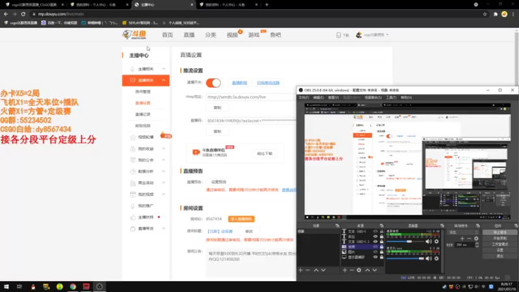The width and height of the screenshot is (519, 292).
Task: Mute desktop audio speaker icon in OBS mixer
Action: [x=429, y=241]
